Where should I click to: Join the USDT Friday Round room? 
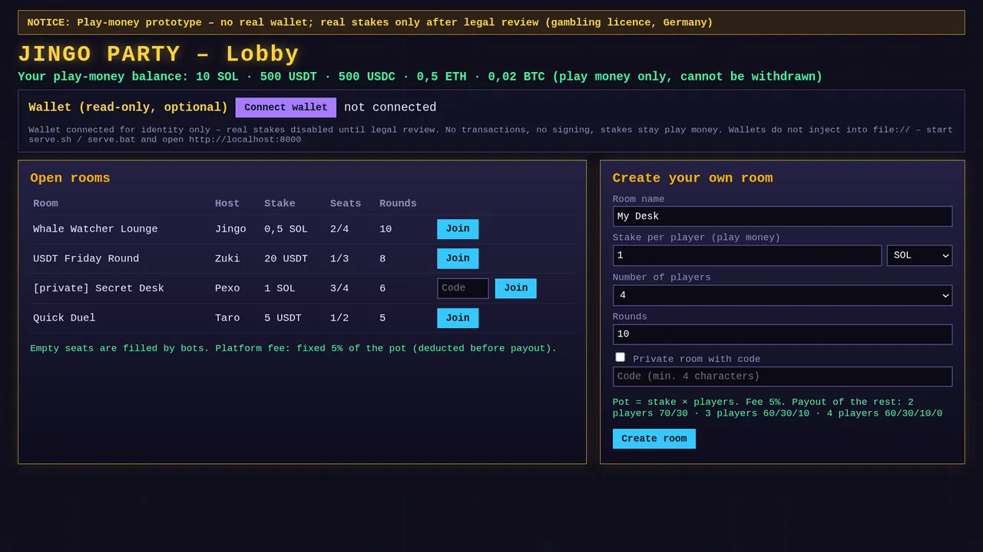[x=458, y=258]
